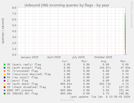The image size is (134, 103).
Task: Click the 'October 2025' x-axis label
Action: 103,57
